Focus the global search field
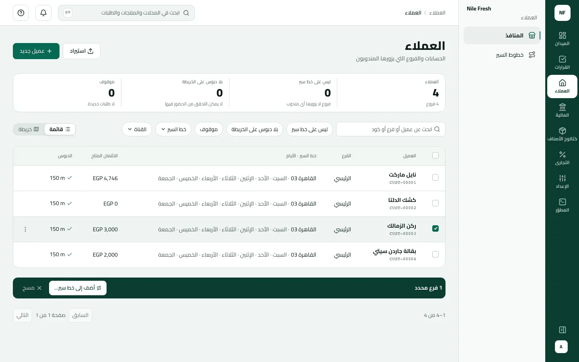The width and height of the screenshot is (579, 362). coord(126,13)
